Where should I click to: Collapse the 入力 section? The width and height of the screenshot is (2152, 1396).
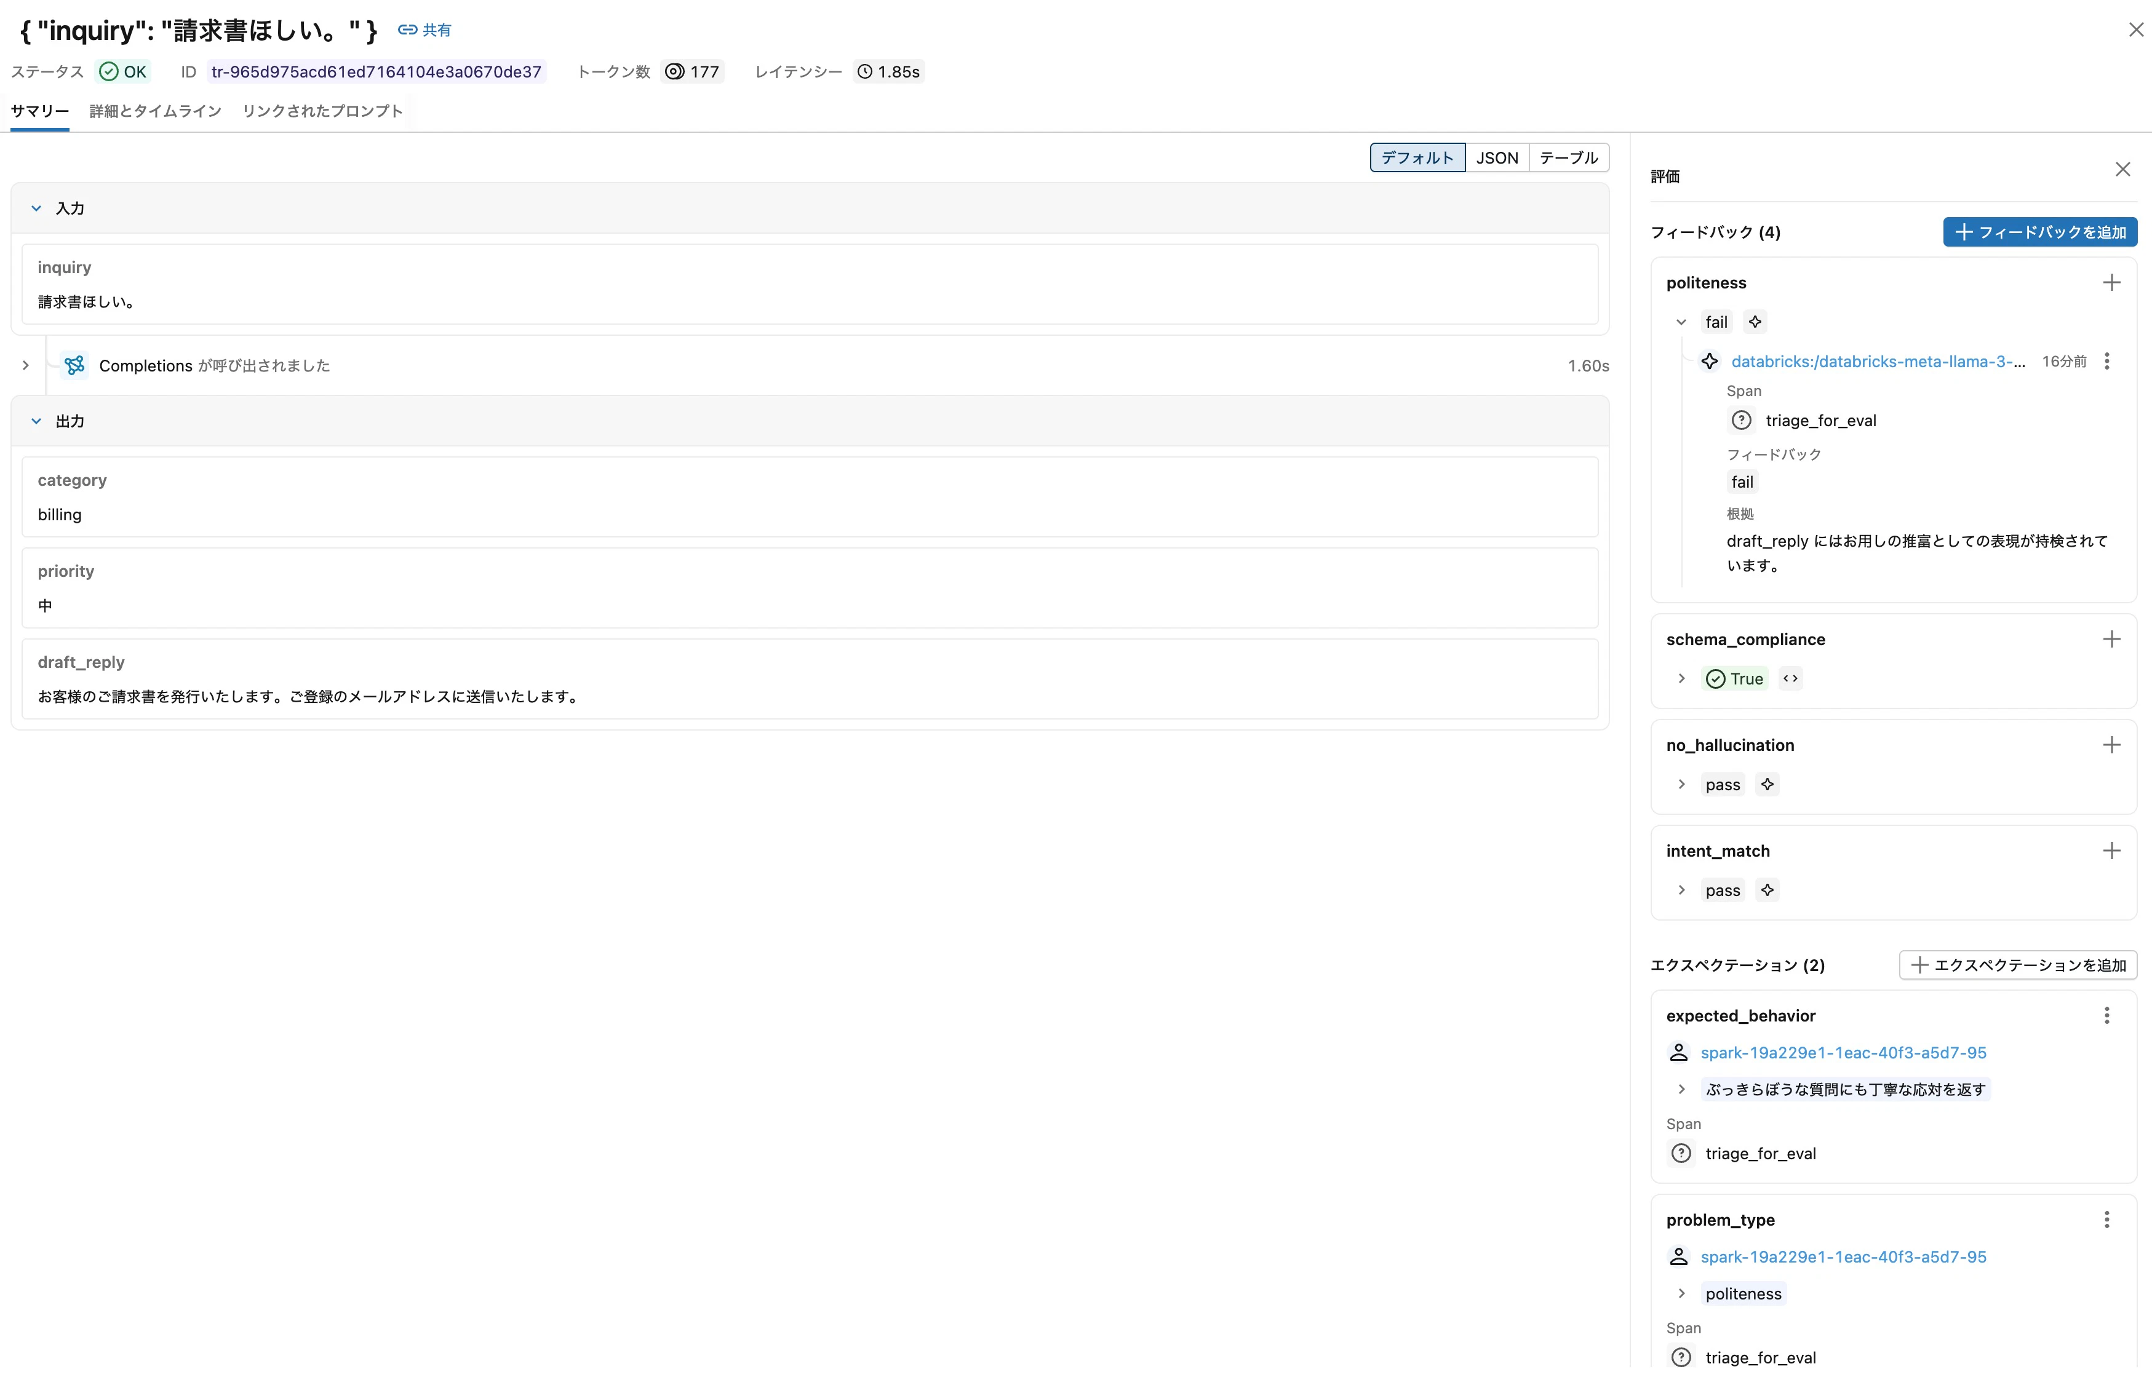pos(36,208)
